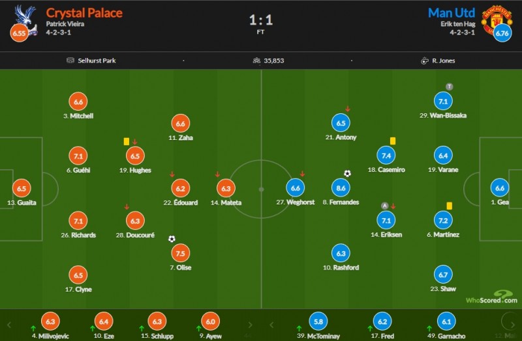Click the yellow card next to Casemiro
This screenshot has width=522, height=341.
(x=393, y=141)
